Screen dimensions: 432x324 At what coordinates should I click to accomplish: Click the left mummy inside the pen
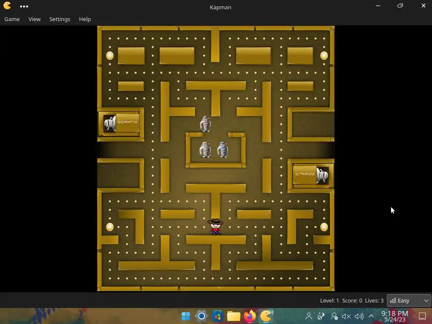click(205, 150)
